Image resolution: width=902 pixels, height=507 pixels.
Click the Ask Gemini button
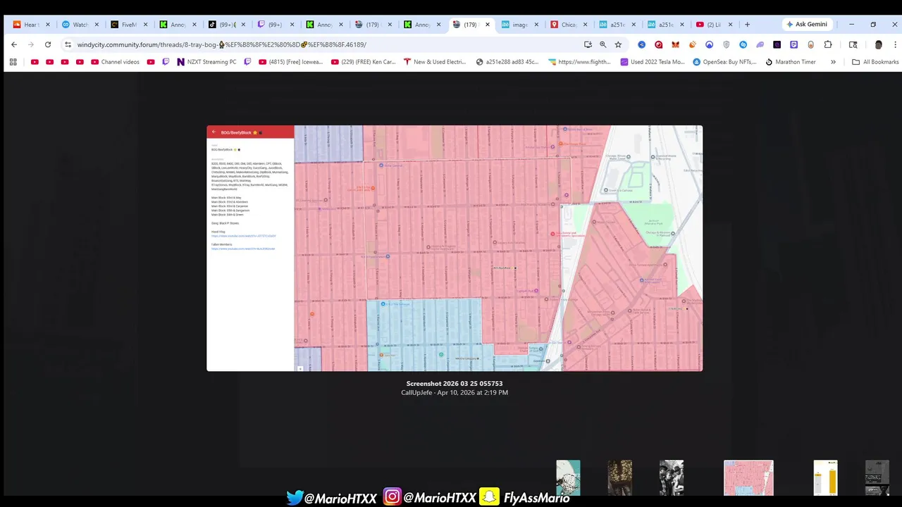(x=808, y=25)
